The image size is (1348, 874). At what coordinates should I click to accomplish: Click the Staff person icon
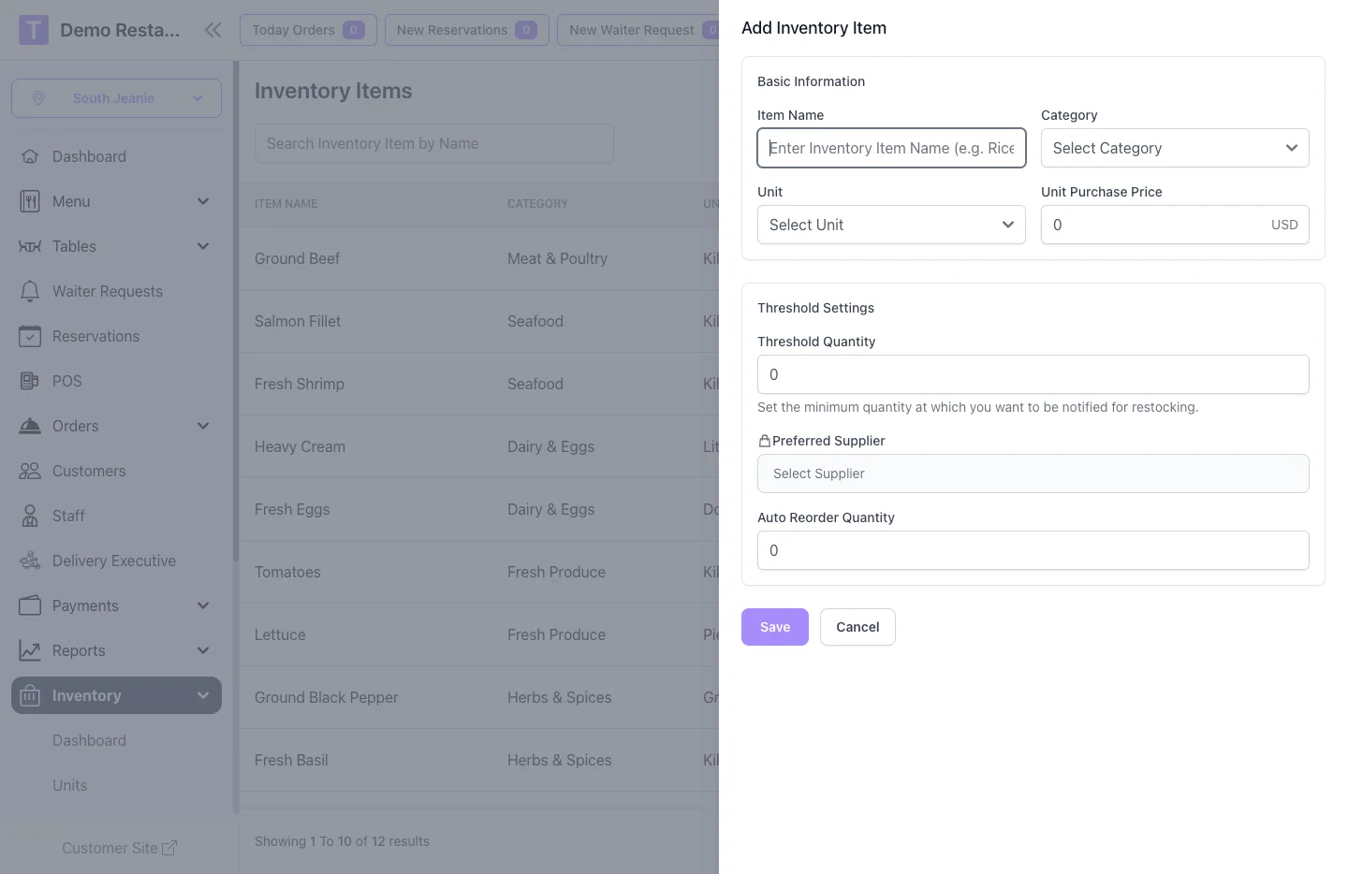[x=30, y=516]
